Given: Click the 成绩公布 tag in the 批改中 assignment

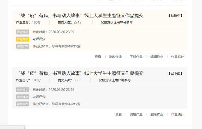Looking at the screenshot, I should [x=22, y=46].
